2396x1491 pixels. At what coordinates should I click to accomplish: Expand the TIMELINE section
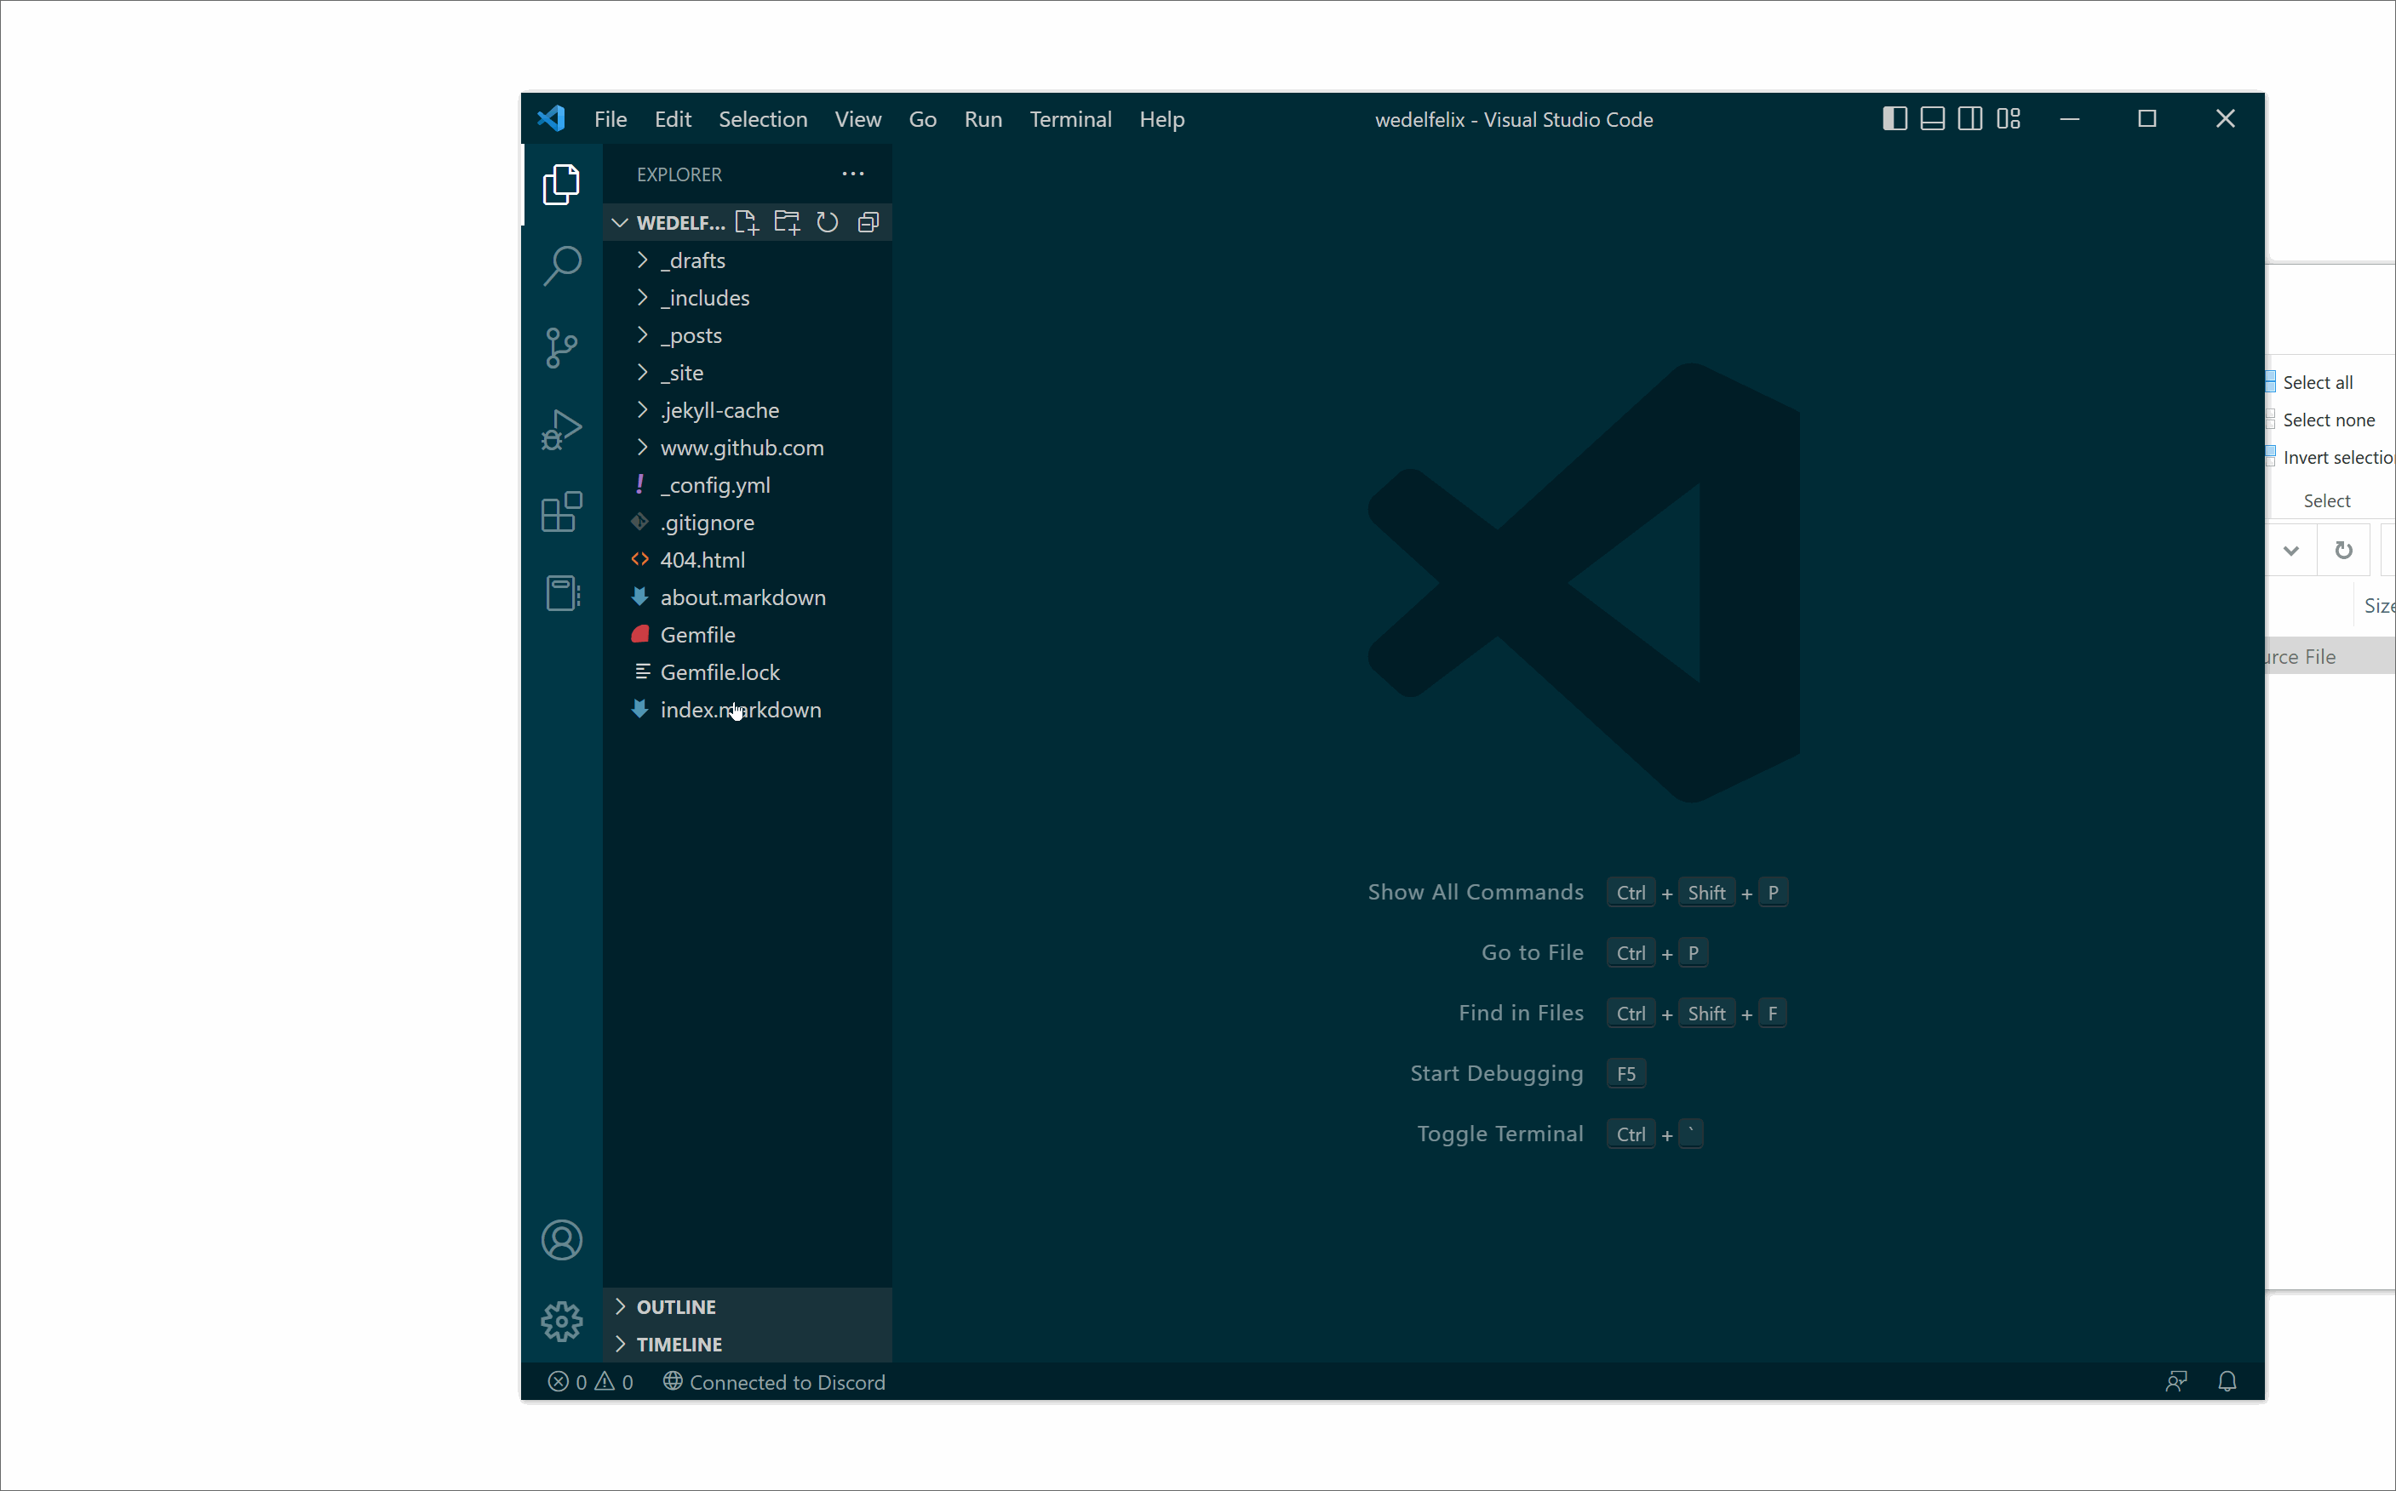pos(679,1344)
